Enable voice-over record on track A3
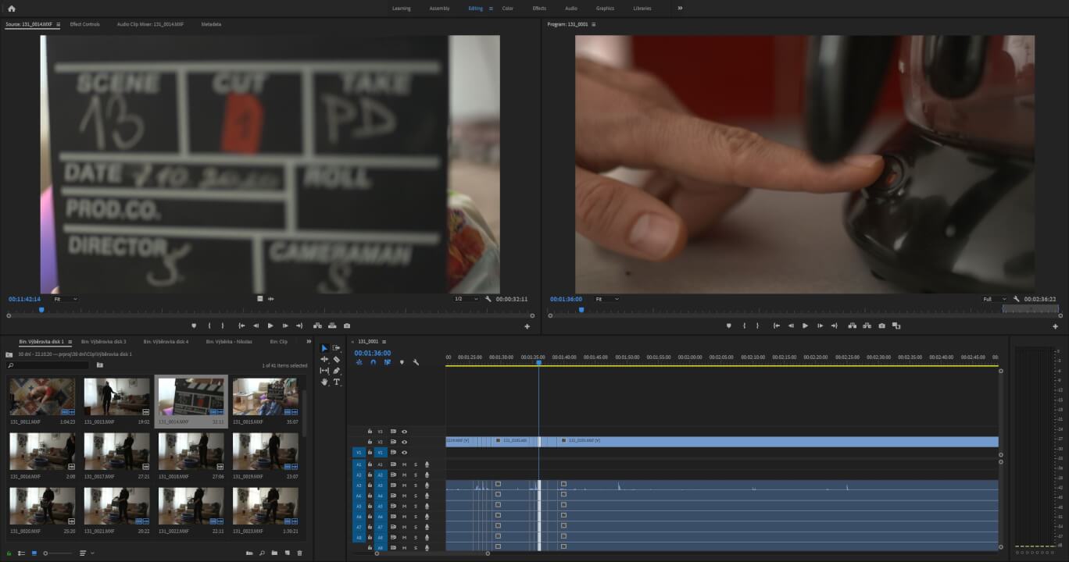Screen dimensions: 1069x562 click(427, 486)
